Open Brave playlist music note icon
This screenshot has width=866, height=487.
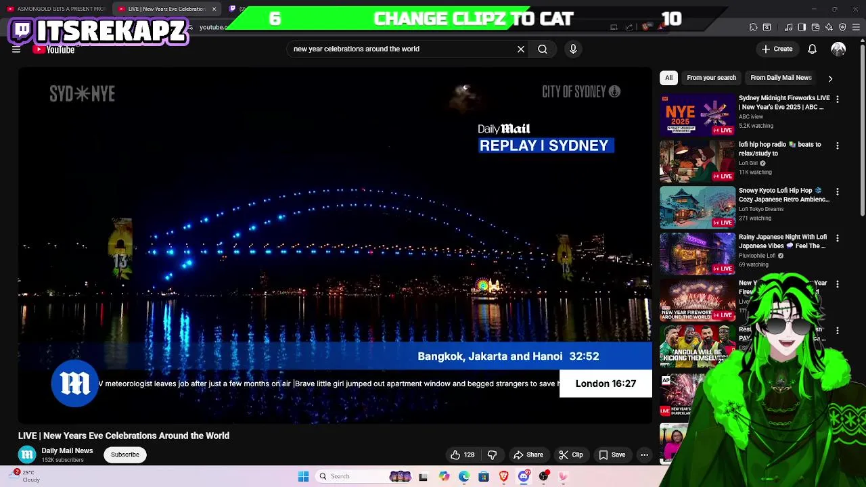(x=788, y=27)
